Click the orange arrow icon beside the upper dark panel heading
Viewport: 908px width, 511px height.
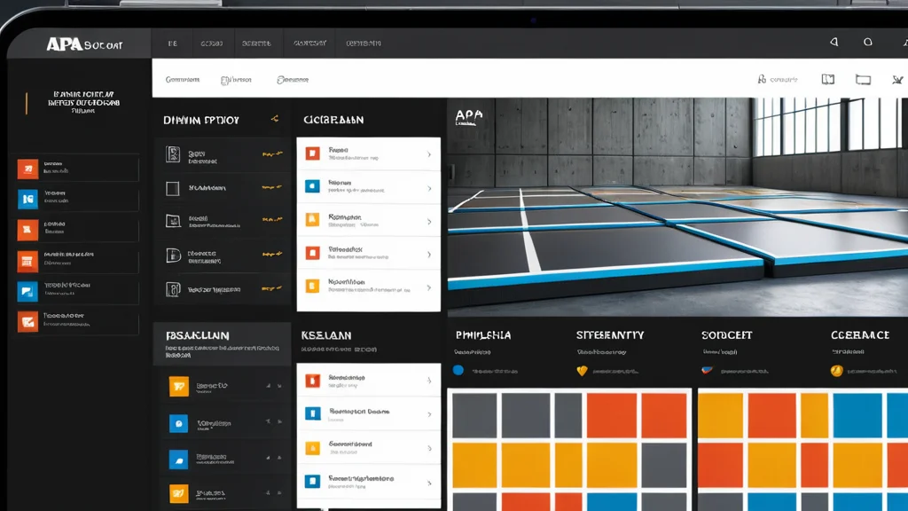(x=275, y=119)
